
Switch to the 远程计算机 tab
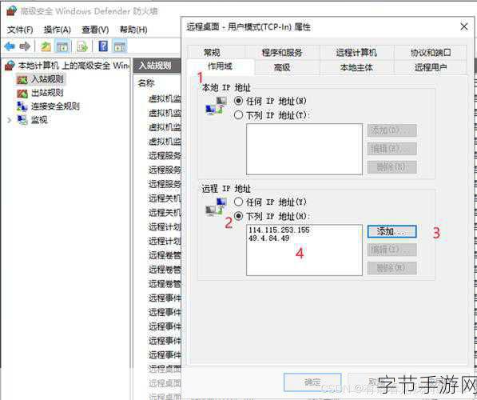click(x=356, y=52)
